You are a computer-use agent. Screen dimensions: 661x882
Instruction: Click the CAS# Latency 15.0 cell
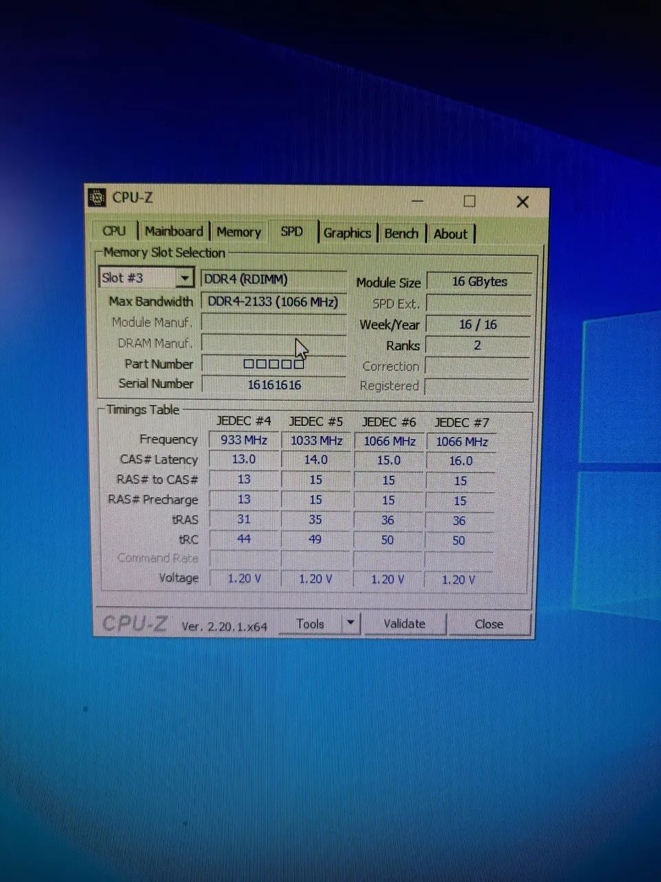[x=388, y=460]
